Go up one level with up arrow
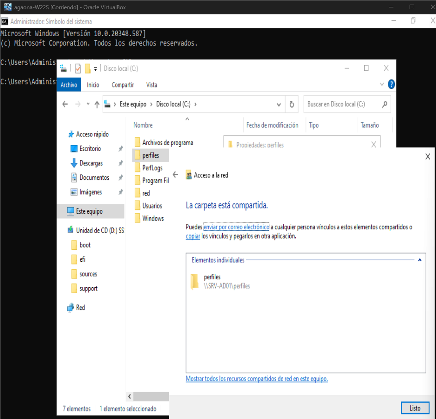Image resolution: width=436 pixels, height=419 pixels. (97, 105)
